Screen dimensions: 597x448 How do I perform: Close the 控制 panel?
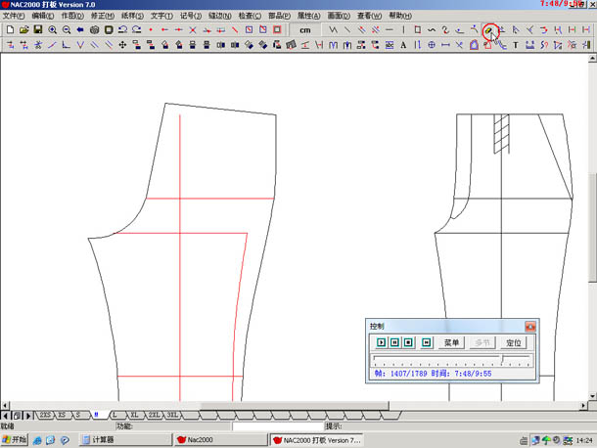pos(530,326)
